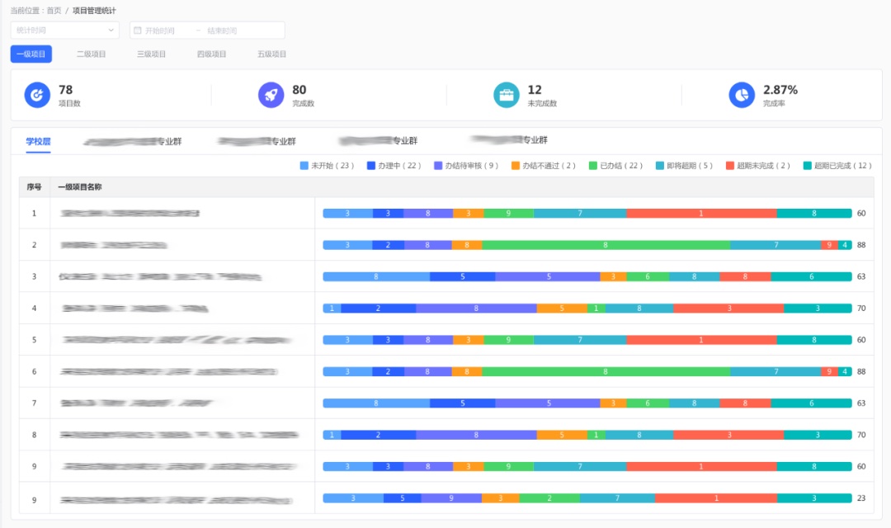
Task: Toggle the 办理中 legend item
Action: pos(394,166)
